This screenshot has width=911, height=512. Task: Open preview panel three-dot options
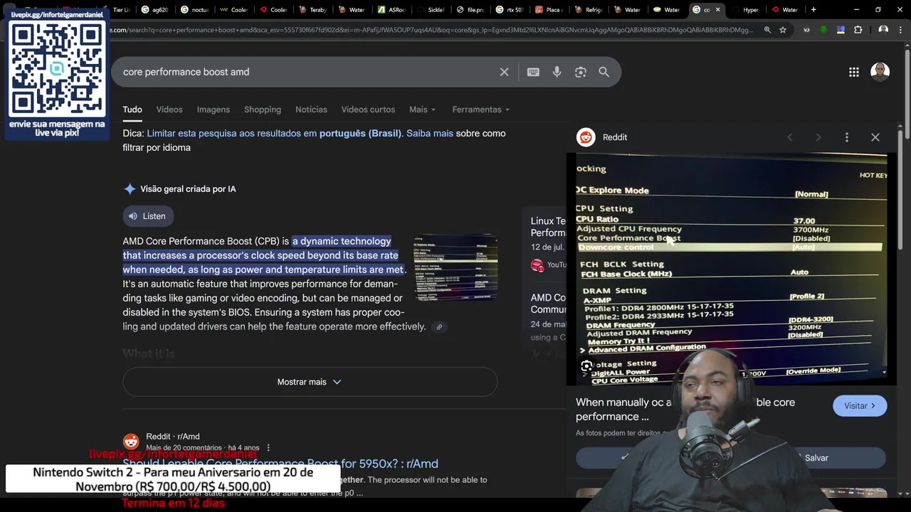pyautogui.click(x=847, y=137)
